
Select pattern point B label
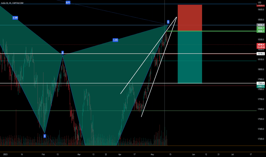point(63,53)
